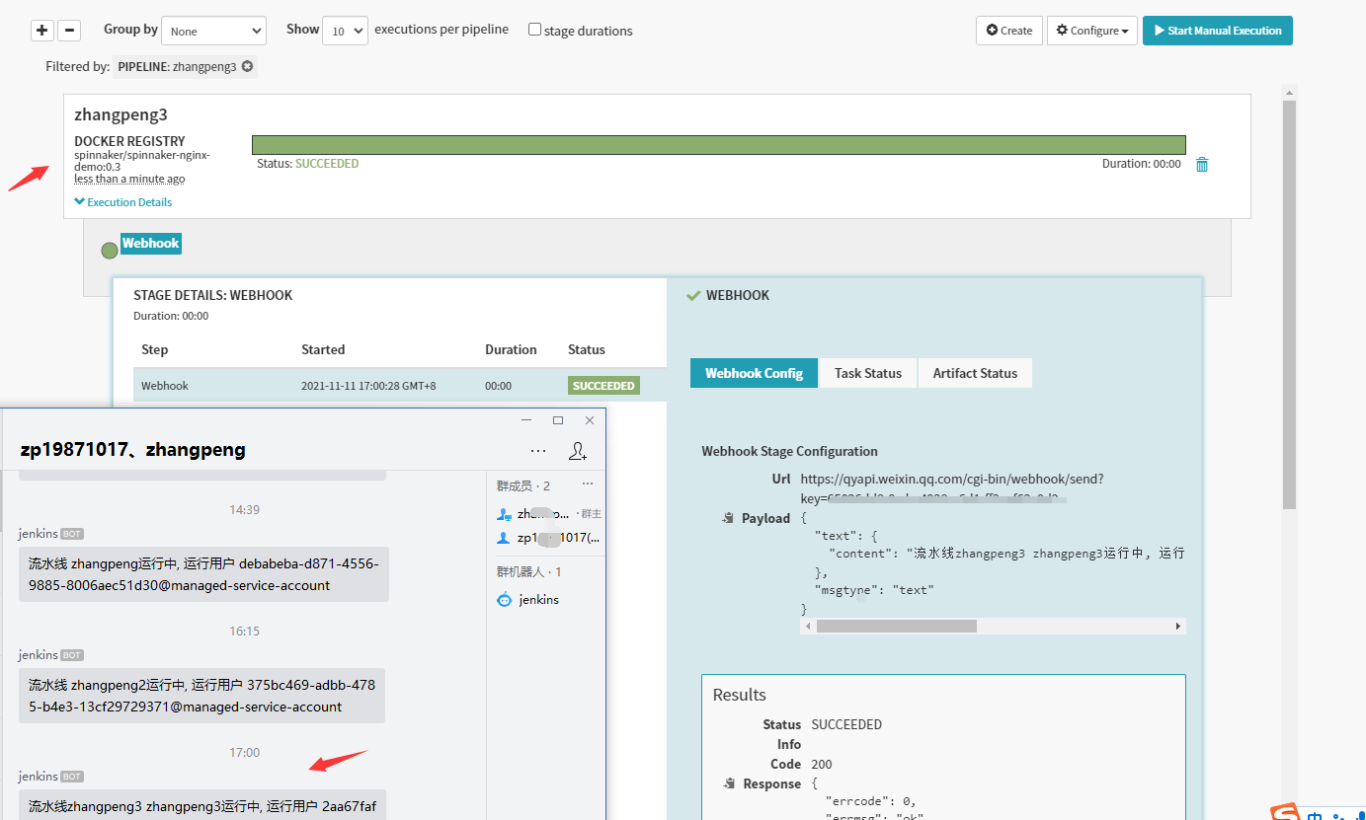Click the SUCCEEDED badge in the Webhook step row
Screen dimensions: 1366x820
point(603,386)
